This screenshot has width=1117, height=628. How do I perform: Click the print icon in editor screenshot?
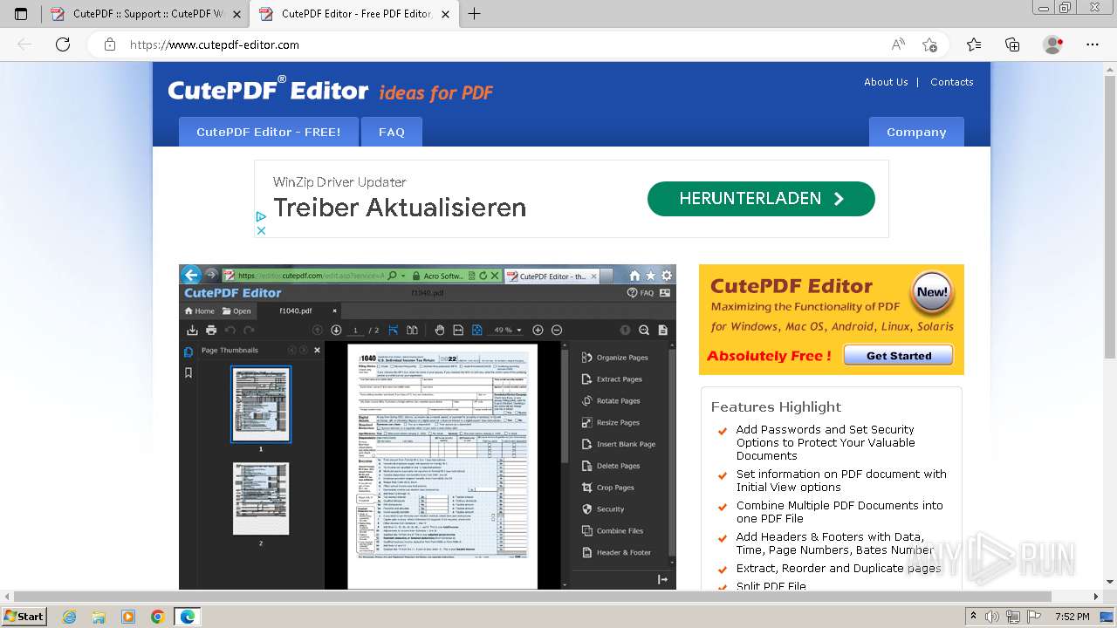tap(211, 330)
